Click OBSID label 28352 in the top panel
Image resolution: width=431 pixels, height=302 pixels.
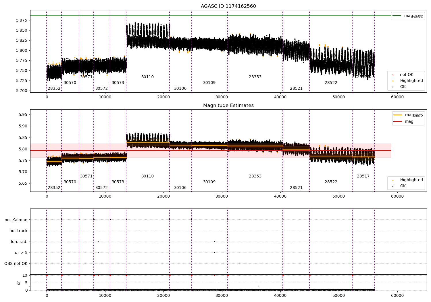coord(54,88)
